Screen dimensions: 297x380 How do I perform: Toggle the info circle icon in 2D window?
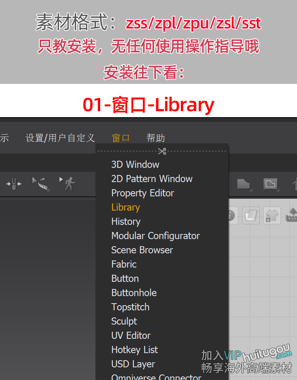pyautogui.click(x=232, y=215)
